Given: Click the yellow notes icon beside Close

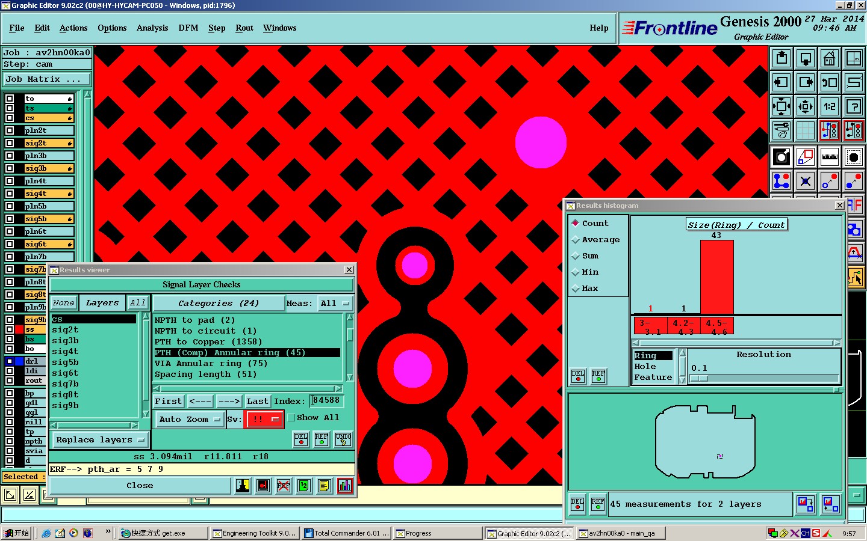Looking at the screenshot, I should tap(325, 486).
